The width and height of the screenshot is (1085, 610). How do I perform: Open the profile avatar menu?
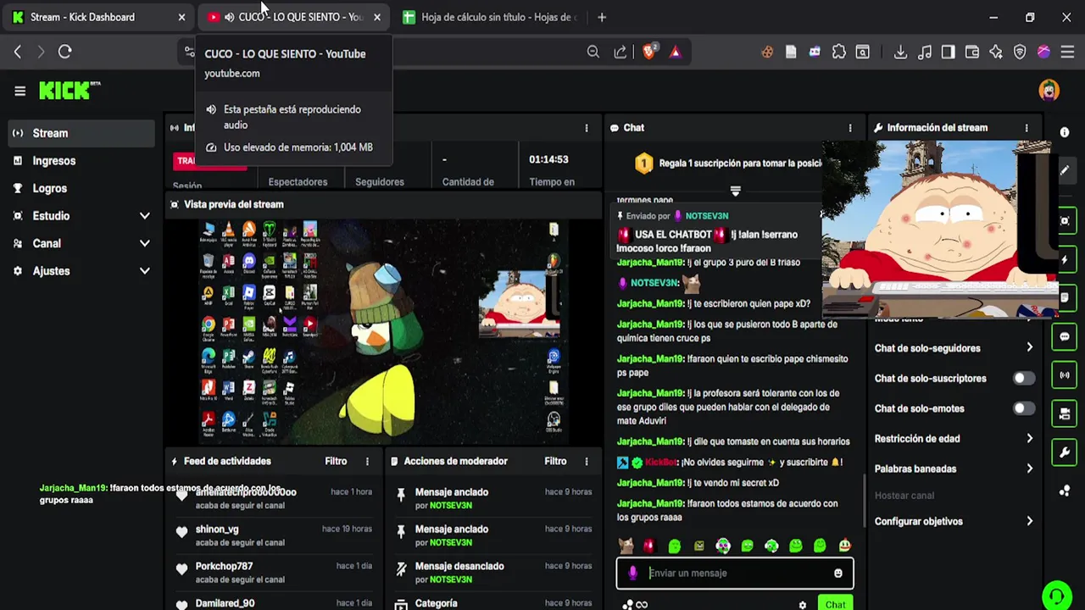(x=1049, y=90)
